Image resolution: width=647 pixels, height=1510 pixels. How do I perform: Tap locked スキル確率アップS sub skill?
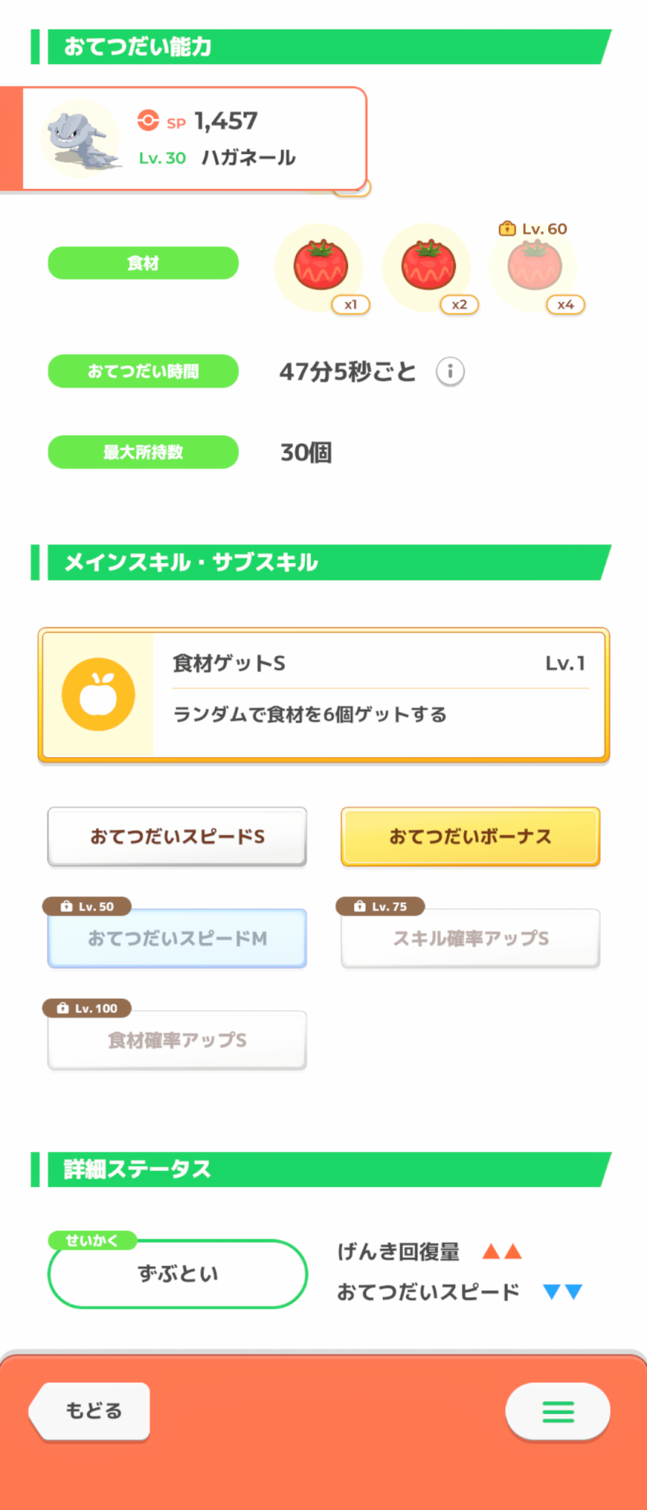click(470, 938)
